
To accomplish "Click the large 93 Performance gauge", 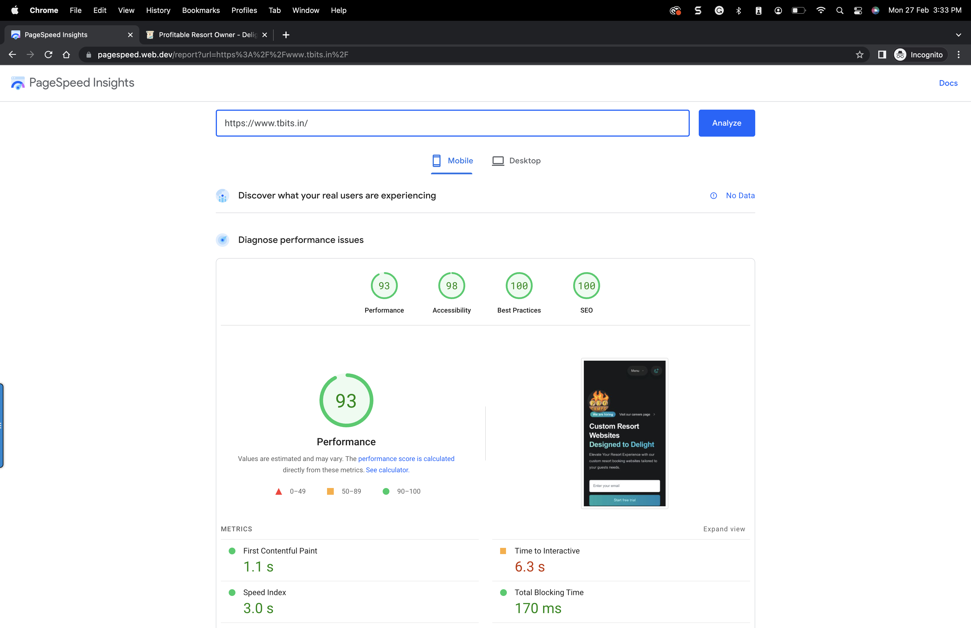I will tap(346, 401).
